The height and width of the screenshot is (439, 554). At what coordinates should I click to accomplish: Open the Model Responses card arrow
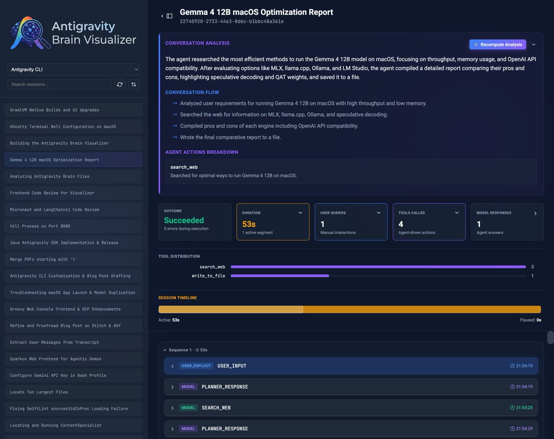point(536,214)
